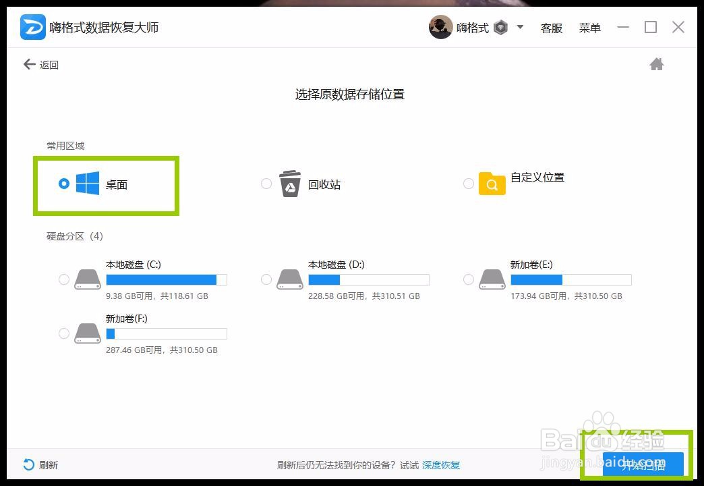Click the 深度恢复 link
704x486 pixels.
coord(442,465)
